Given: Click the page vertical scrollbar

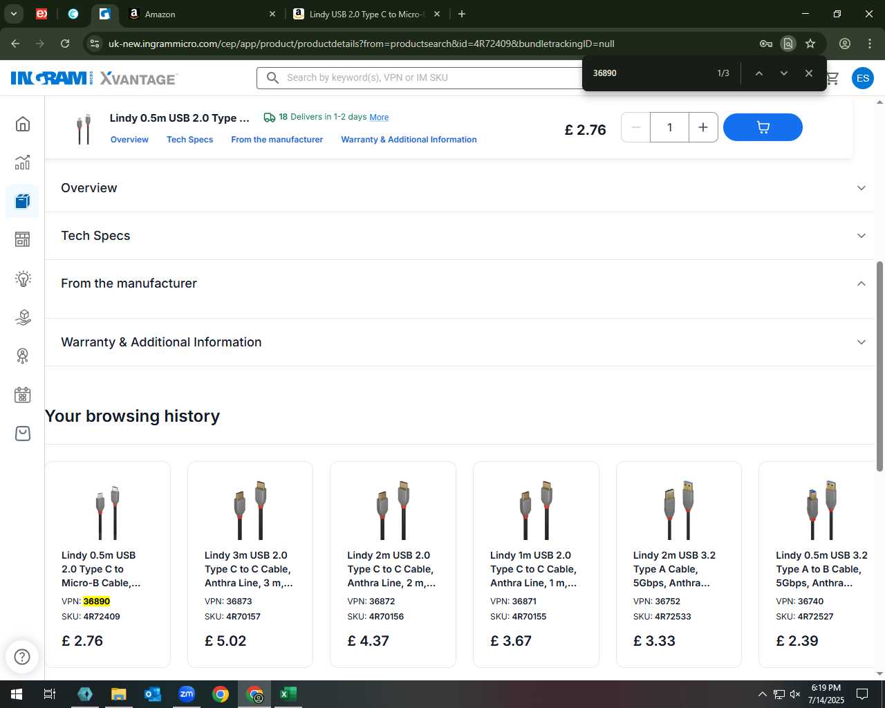Looking at the screenshot, I should (879, 366).
